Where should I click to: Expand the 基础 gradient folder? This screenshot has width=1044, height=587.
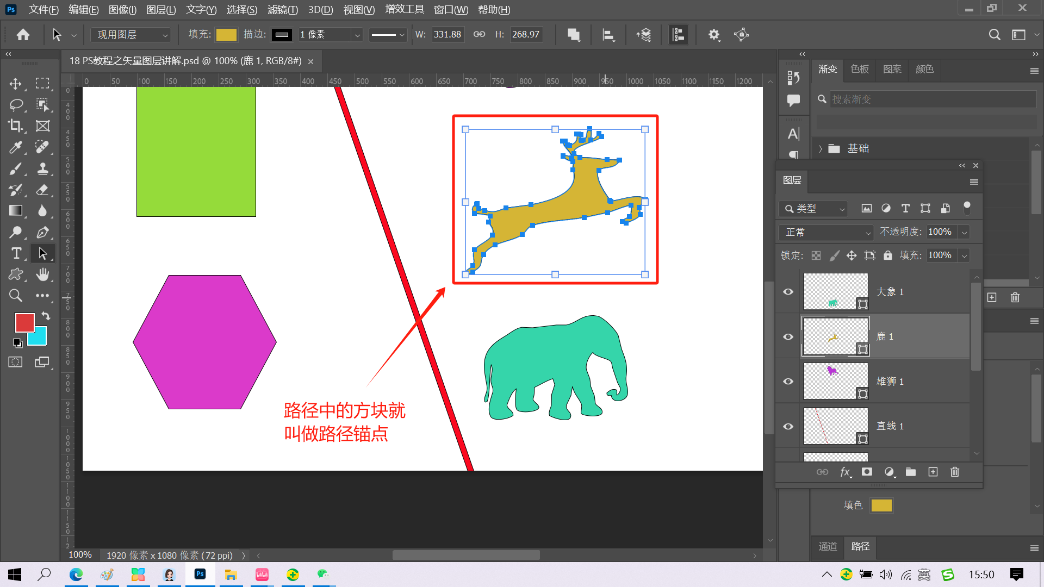[x=821, y=149]
